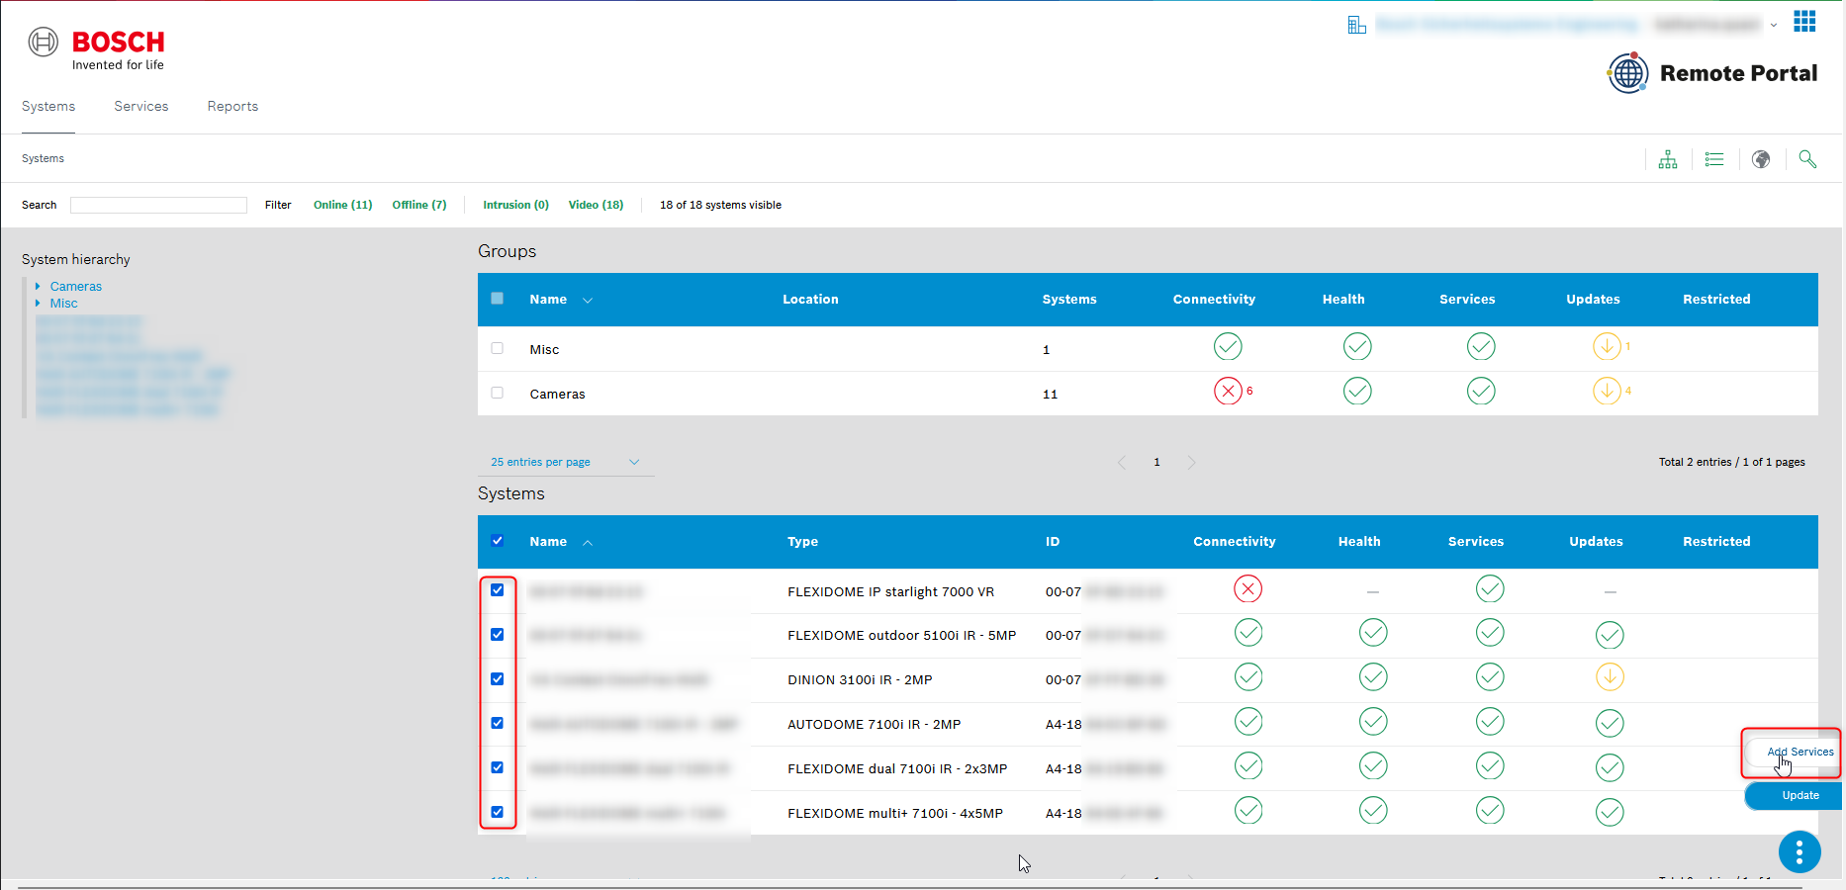Open the hierarchy tree view icon
Screen dimensions: 1846x890
[1668, 159]
